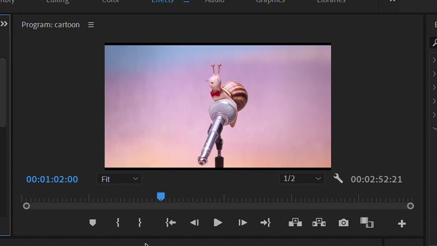Click the Lift button
The height and width of the screenshot is (246, 437).
click(x=295, y=222)
